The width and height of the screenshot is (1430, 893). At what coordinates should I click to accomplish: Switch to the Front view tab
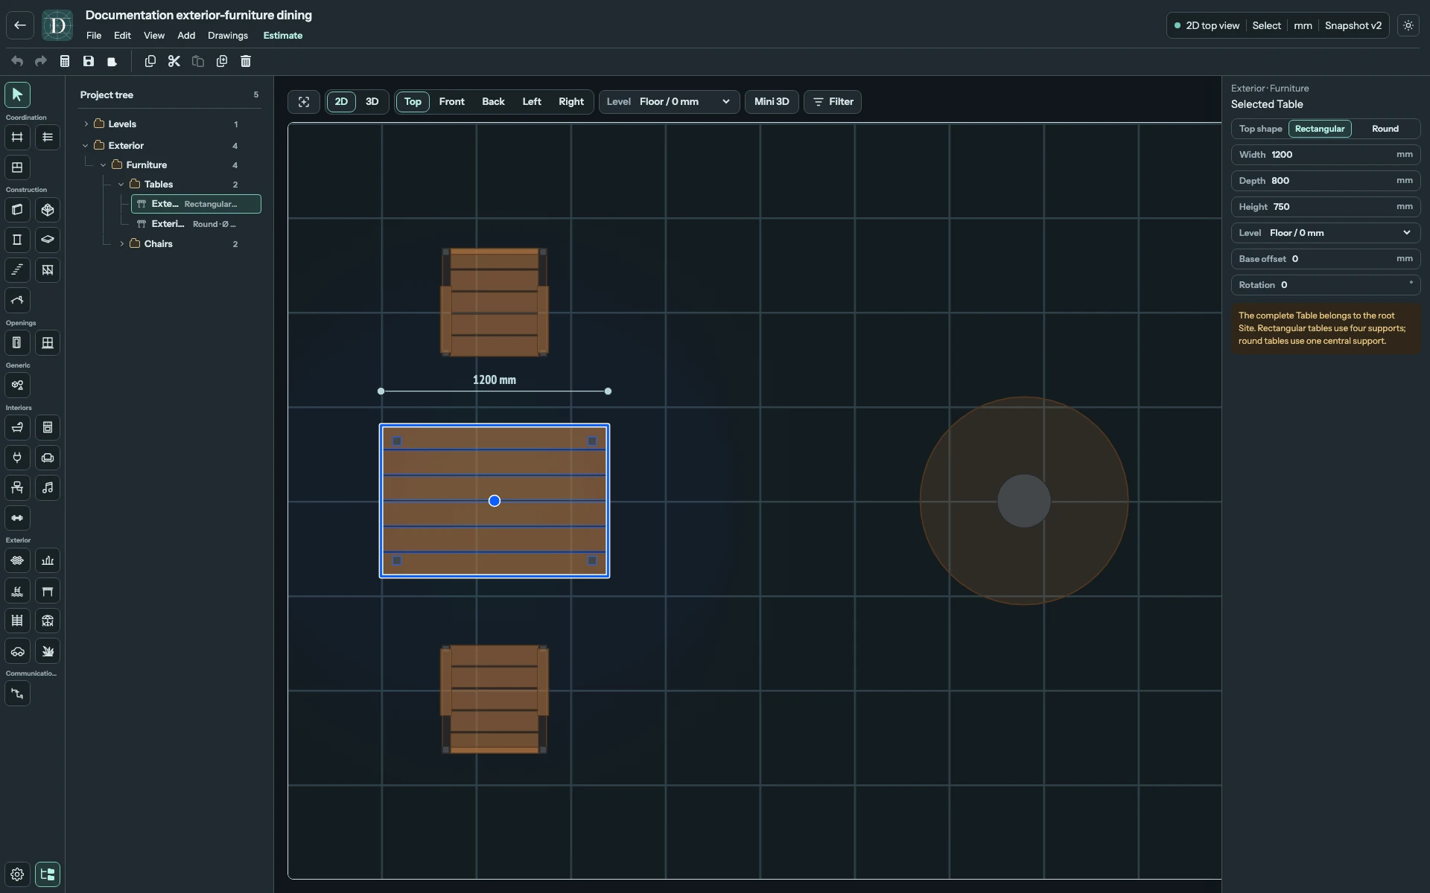(452, 102)
